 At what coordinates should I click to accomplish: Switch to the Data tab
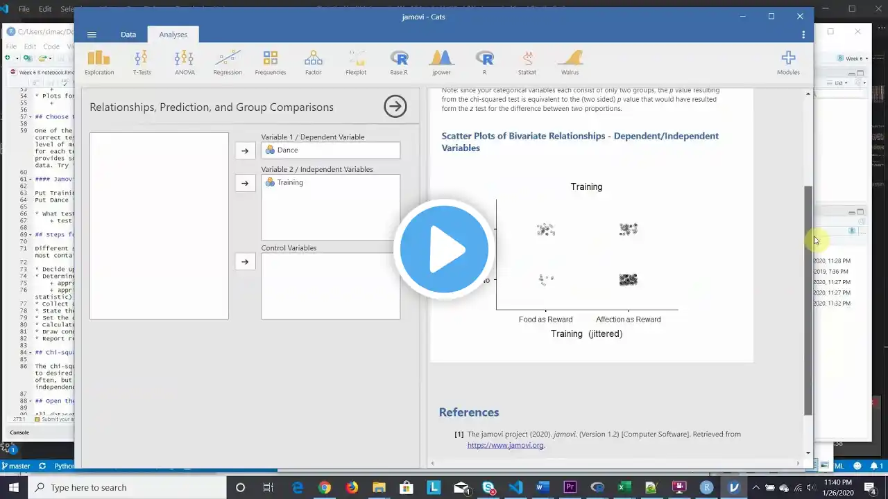point(128,35)
